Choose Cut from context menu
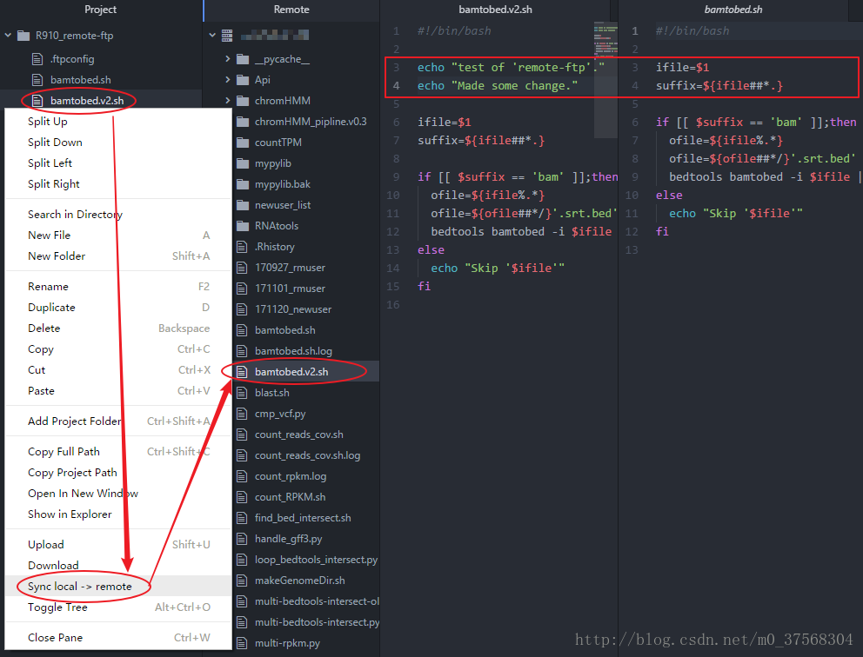The width and height of the screenshot is (863, 657). point(118,370)
